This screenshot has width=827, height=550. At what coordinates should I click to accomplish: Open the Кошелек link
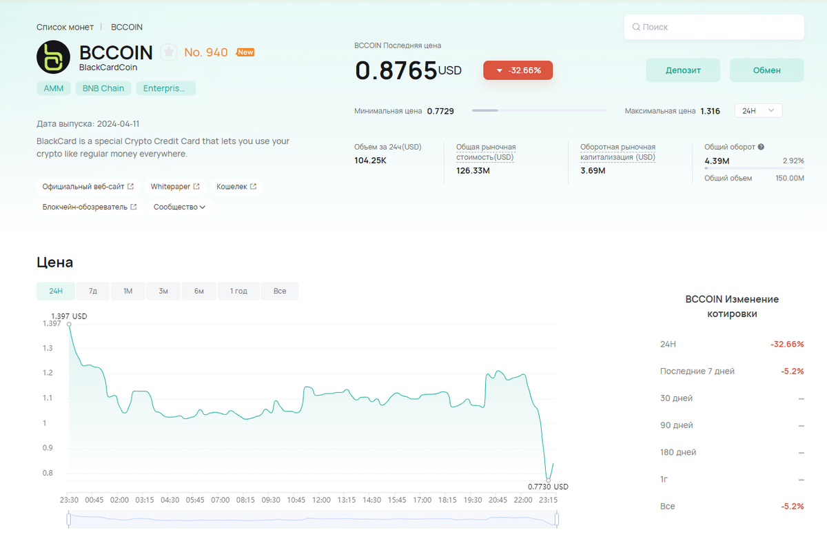point(236,186)
